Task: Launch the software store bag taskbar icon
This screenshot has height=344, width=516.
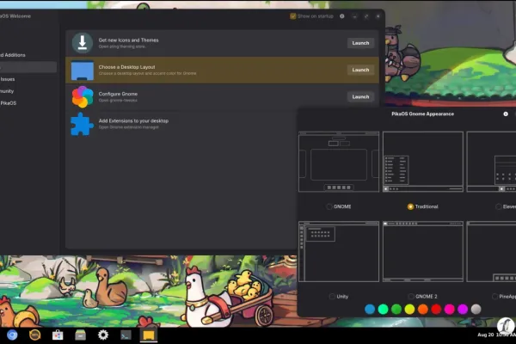Action: 58,335
